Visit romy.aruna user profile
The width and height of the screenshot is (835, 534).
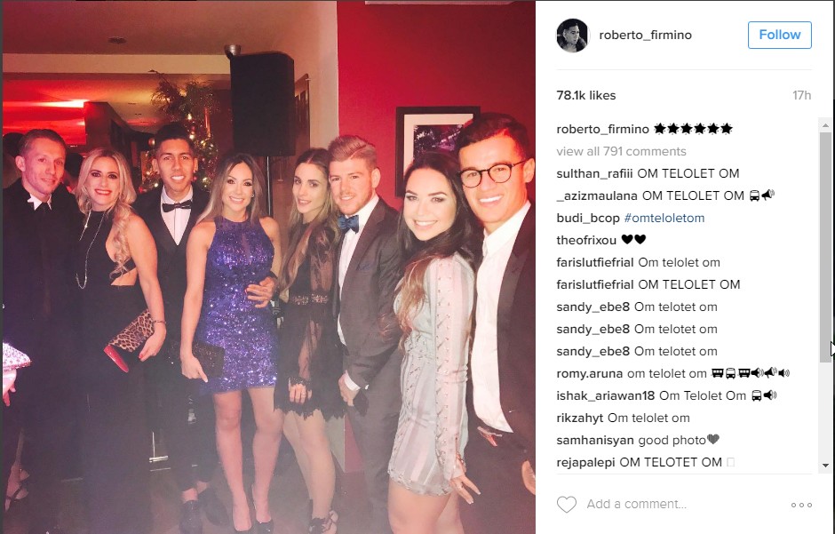[590, 374]
